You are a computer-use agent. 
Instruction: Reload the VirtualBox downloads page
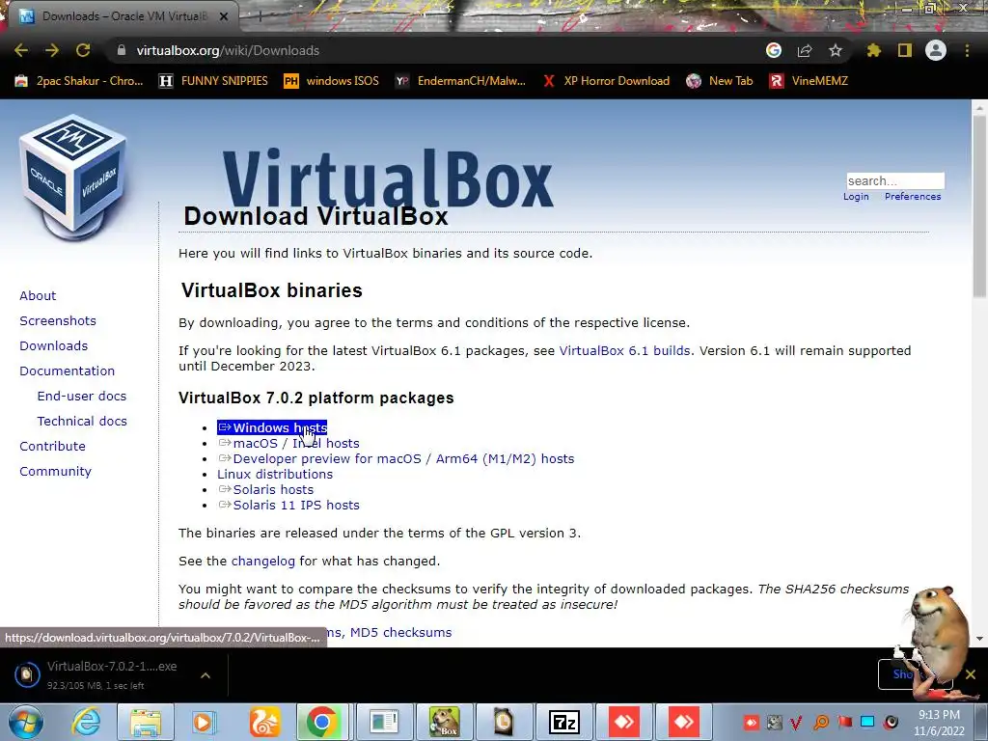[x=83, y=50]
